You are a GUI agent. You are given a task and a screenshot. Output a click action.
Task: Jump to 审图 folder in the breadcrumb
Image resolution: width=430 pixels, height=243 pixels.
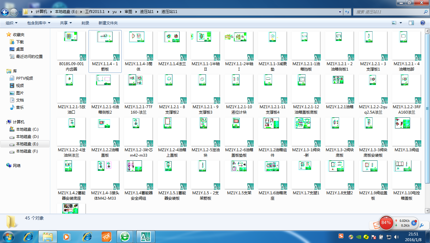[128, 12]
